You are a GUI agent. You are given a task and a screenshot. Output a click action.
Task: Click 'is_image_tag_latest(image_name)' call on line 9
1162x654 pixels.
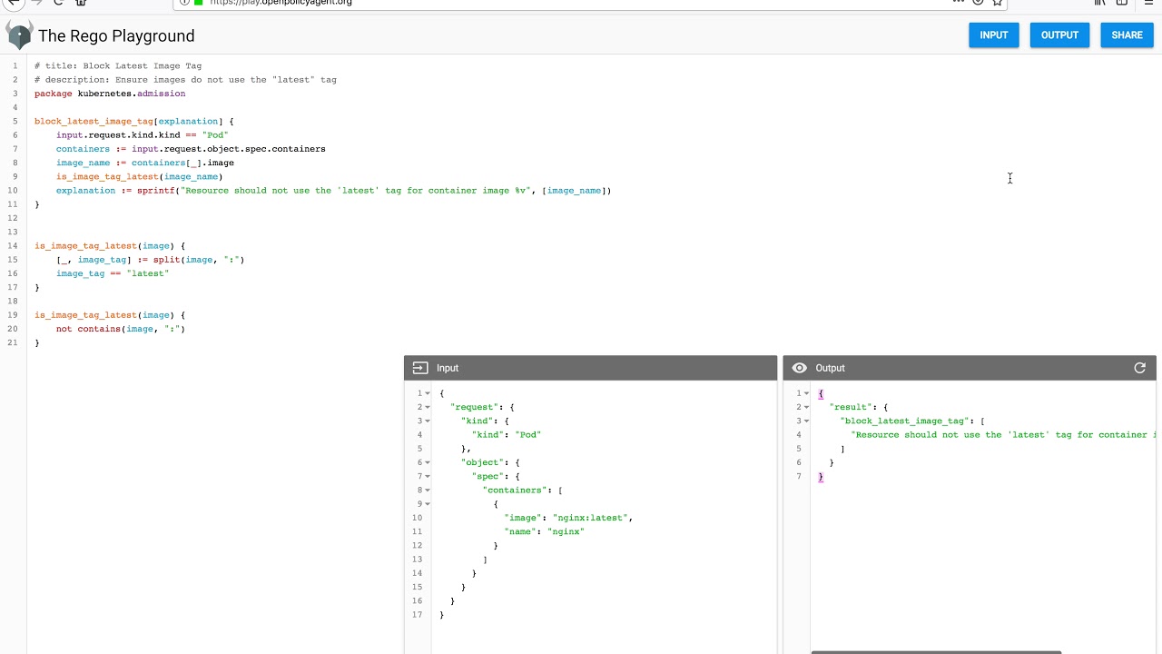click(139, 177)
